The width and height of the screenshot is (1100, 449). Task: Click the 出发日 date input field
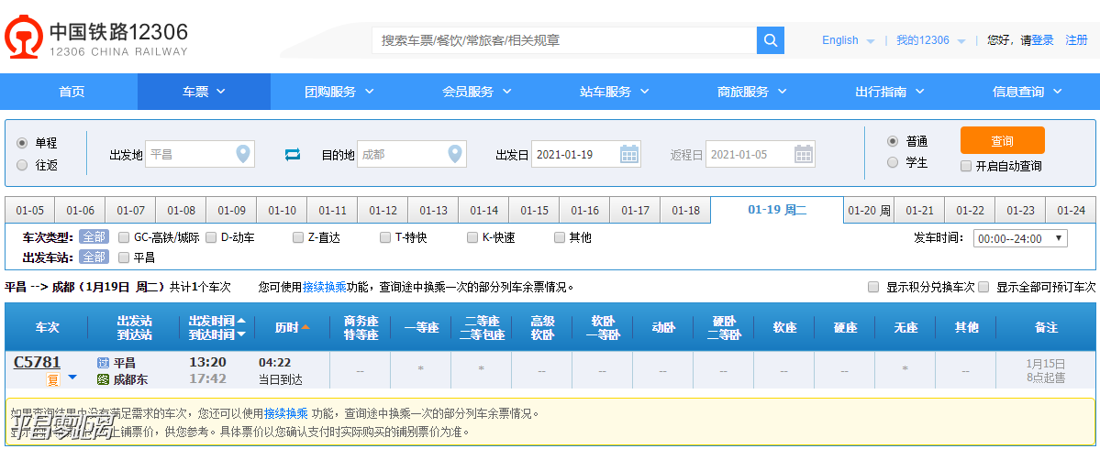585,154
